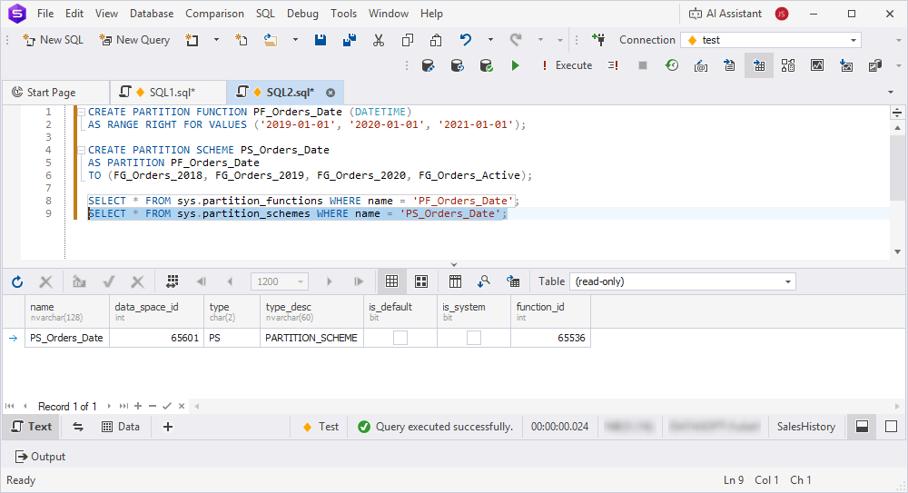This screenshot has width=908, height=493.
Task: Expand the new document dropdown arrow
Action: coord(217,40)
